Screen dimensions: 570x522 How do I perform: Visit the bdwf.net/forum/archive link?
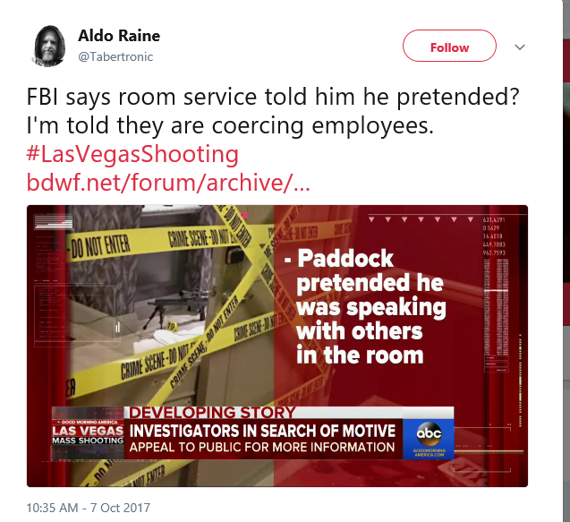[x=168, y=183]
